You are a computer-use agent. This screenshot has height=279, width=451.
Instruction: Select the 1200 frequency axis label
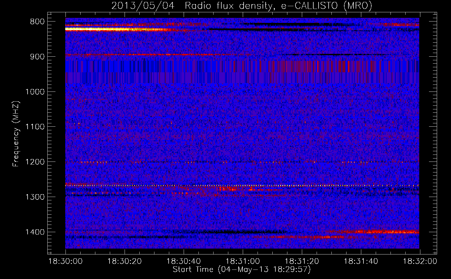pos(35,162)
